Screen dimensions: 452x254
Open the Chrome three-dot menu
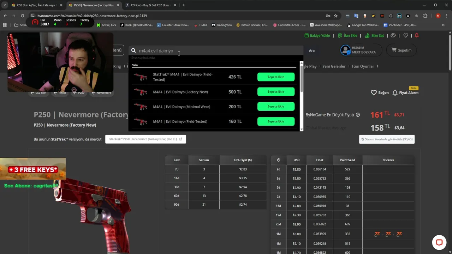[446, 16]
